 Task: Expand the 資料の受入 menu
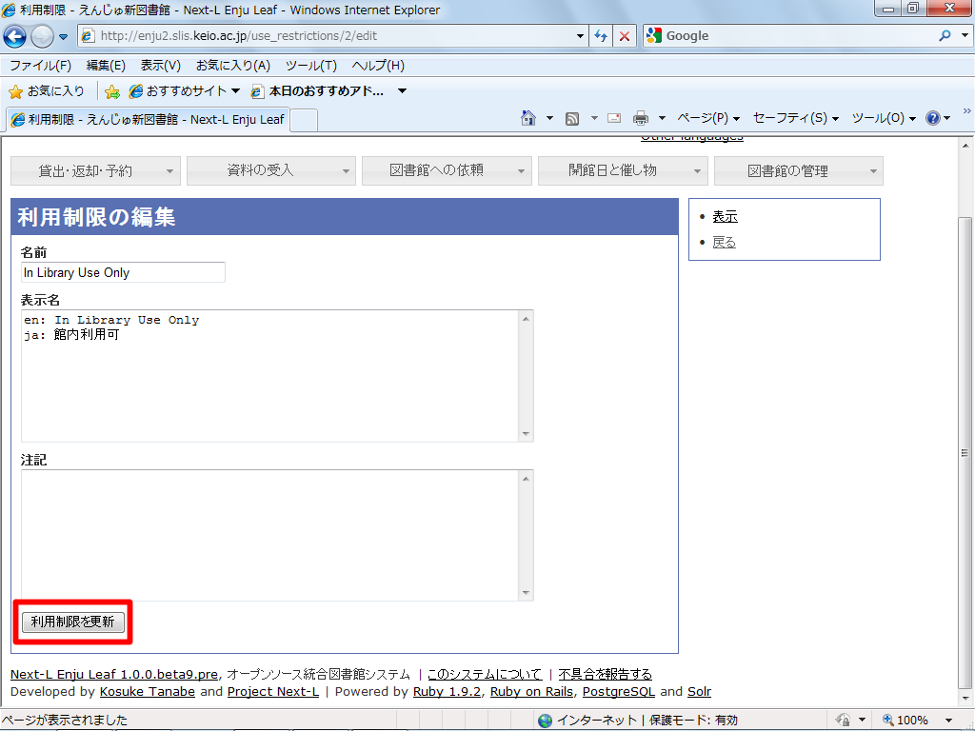point(271,171)
